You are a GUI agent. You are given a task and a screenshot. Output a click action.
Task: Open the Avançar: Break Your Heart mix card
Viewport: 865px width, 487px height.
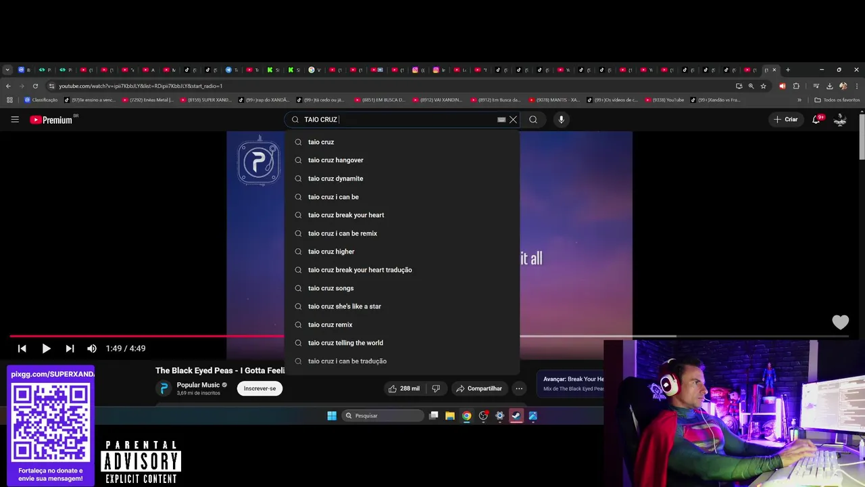tap(571, 384)
